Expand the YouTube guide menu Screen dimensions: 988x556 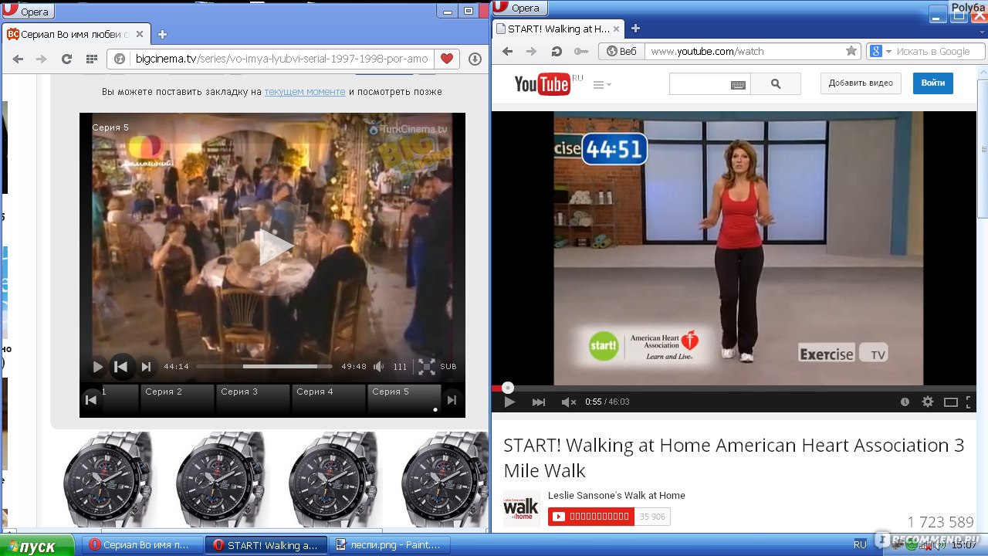601,85
